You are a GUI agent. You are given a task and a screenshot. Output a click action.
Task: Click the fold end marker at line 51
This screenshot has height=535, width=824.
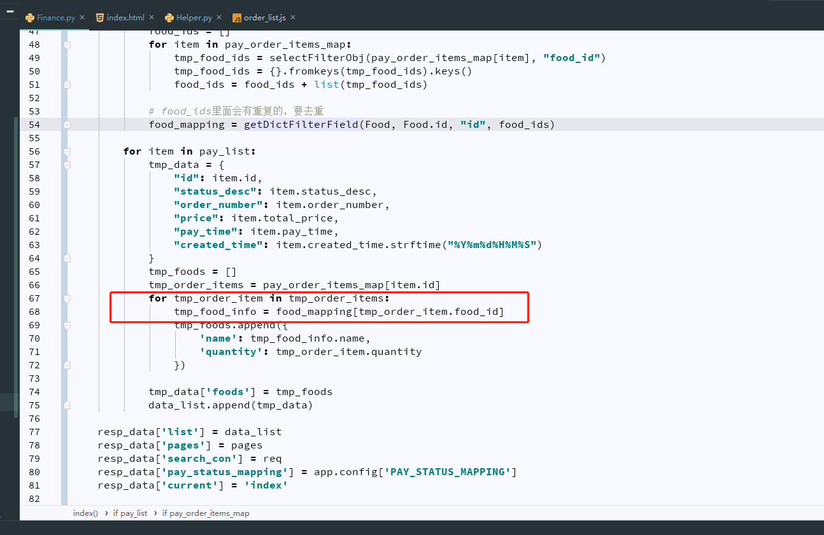coord(67,84)
